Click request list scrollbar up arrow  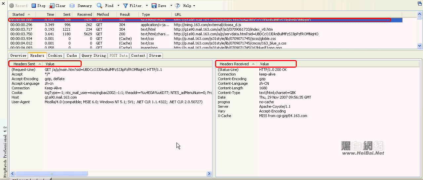click(x=420, y=15)
